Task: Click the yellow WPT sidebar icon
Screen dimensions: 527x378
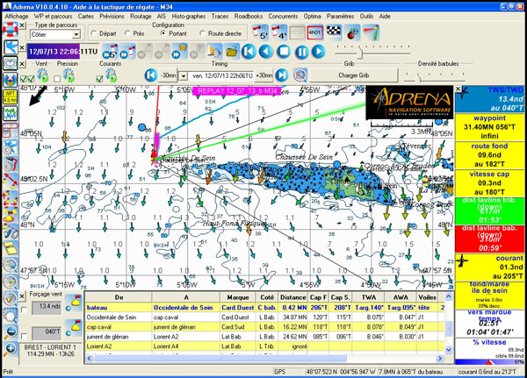Action: (x=10, y=97)
